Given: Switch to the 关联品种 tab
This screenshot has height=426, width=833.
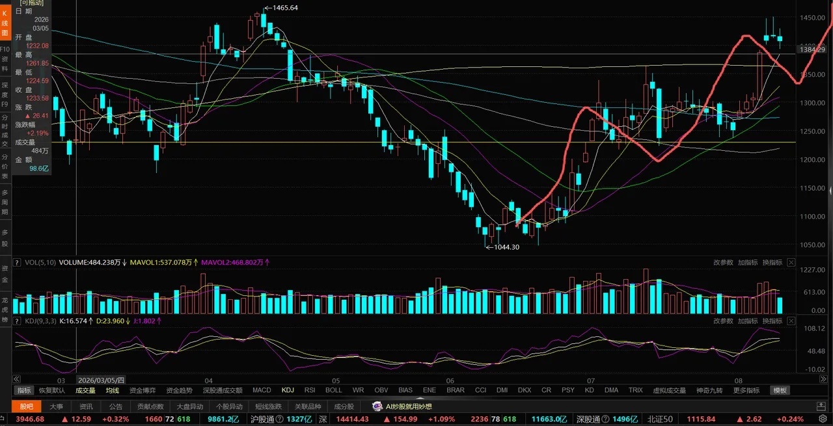Looking at the screenshot, I should 308,406.
